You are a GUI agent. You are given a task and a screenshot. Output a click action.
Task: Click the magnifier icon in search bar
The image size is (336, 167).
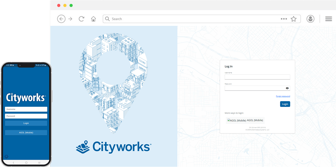click(107, 19)
